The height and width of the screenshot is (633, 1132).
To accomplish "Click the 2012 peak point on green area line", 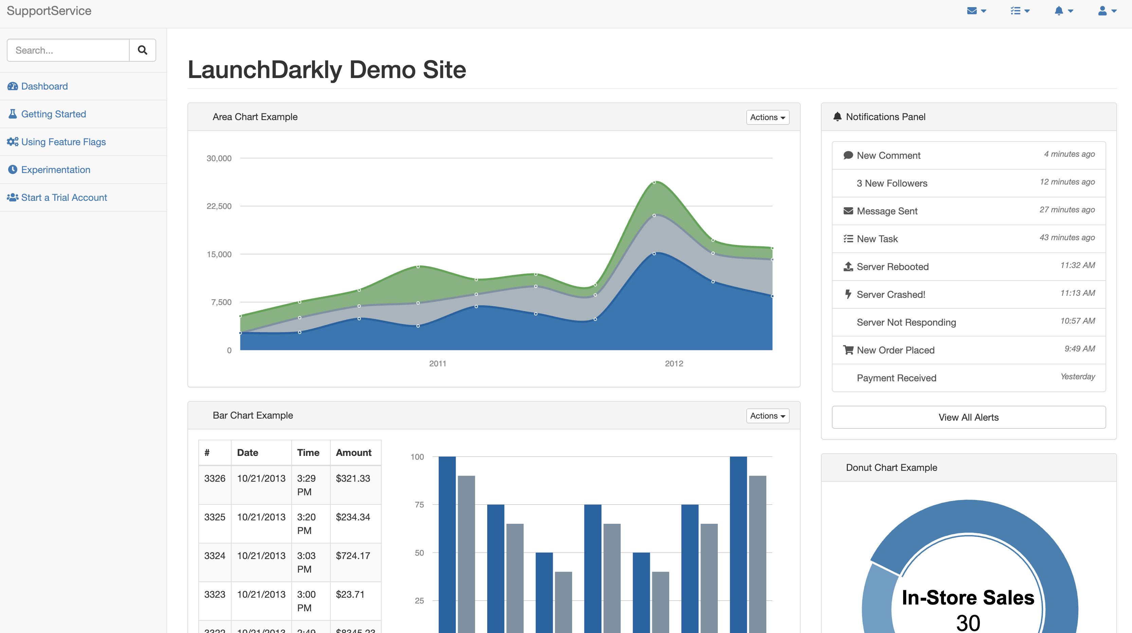I will [x=654, y=182].
